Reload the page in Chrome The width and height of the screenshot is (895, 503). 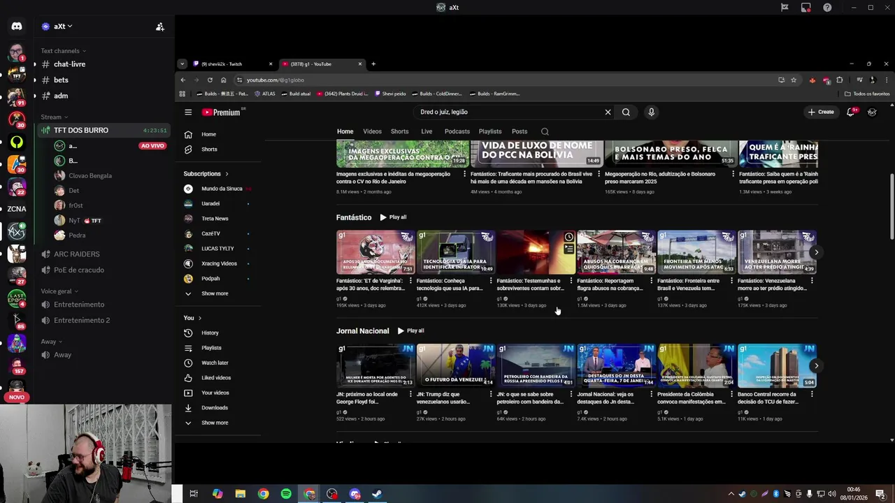click(x=210, y=80)
